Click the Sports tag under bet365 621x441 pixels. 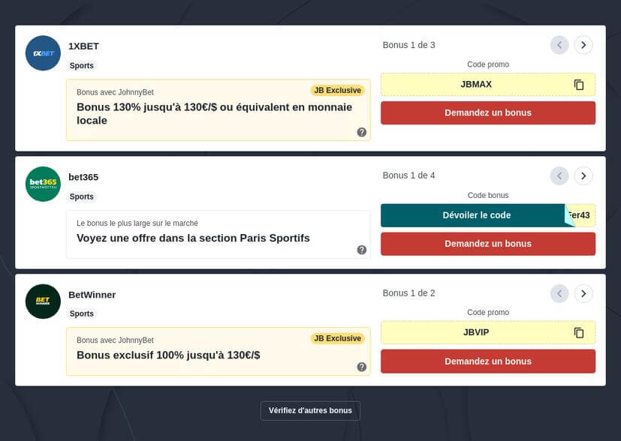82,196
